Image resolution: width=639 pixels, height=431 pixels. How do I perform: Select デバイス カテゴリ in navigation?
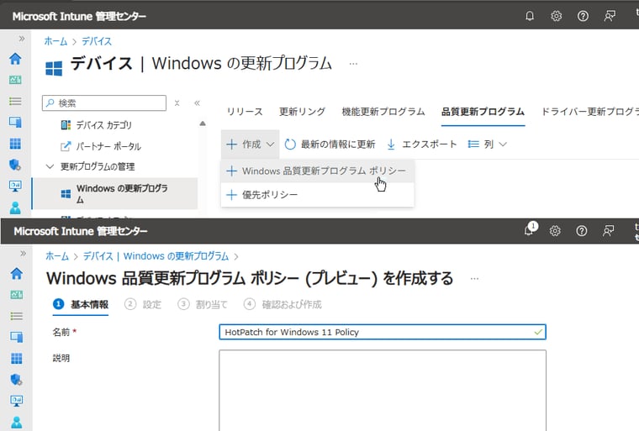(96, 125)
